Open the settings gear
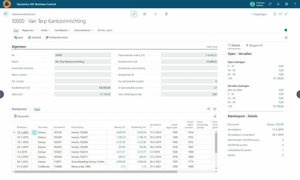 [x=286, y=4]
